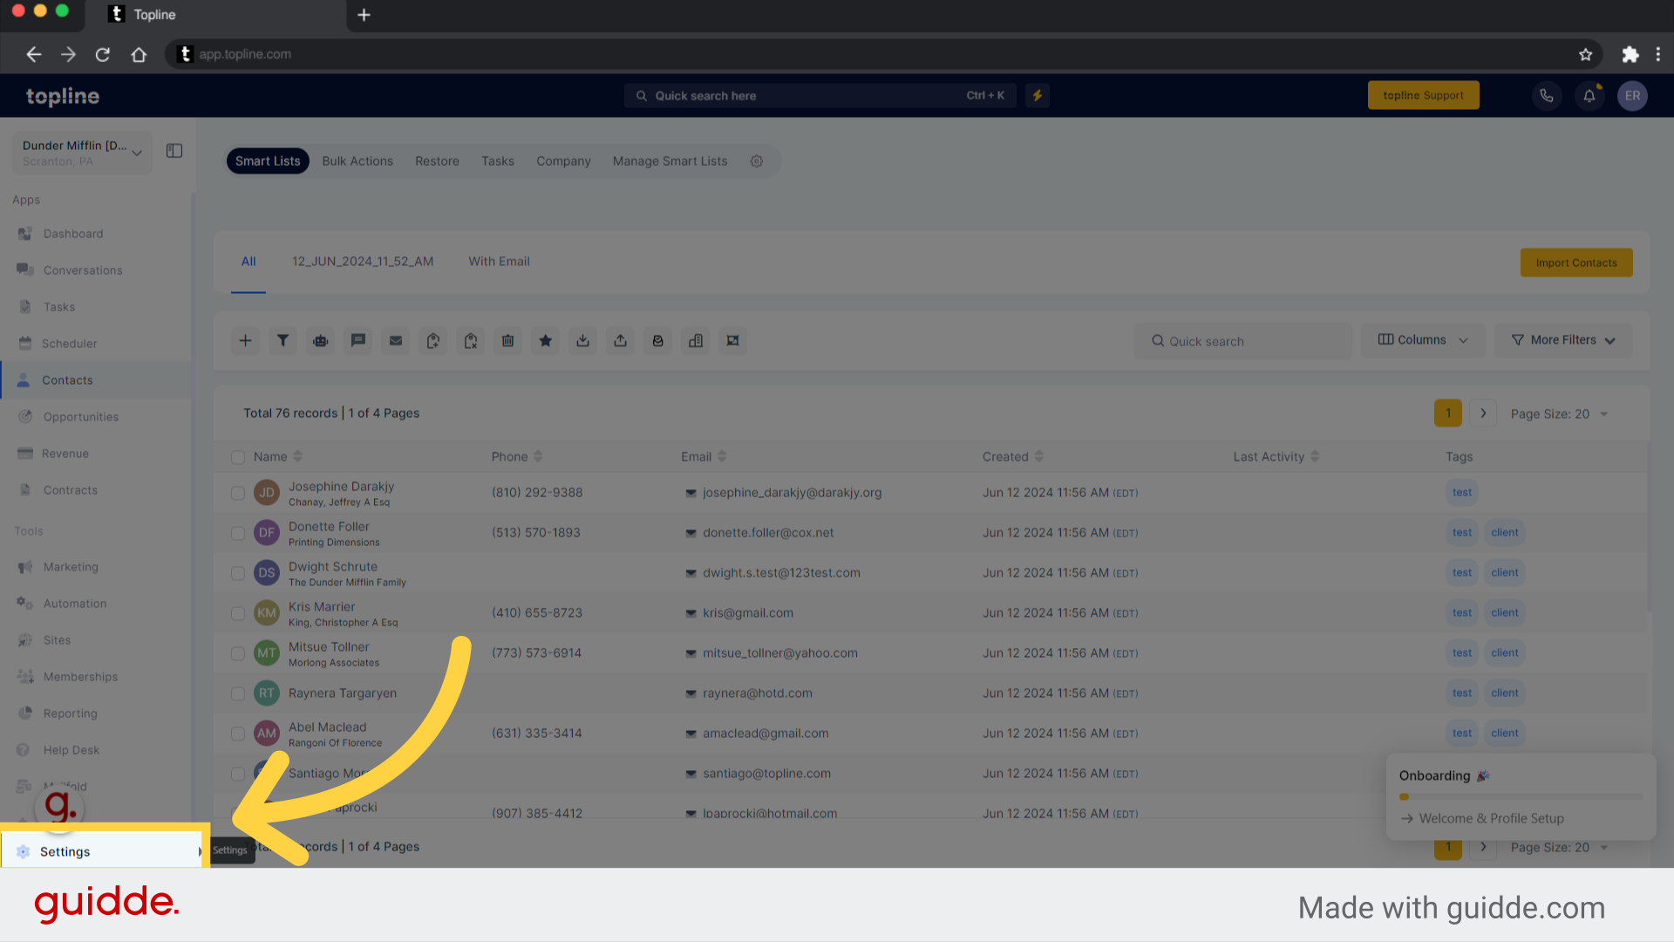Expand the Columns dropdown menu
1674x942 pixels.
(x=1424, y=340)
